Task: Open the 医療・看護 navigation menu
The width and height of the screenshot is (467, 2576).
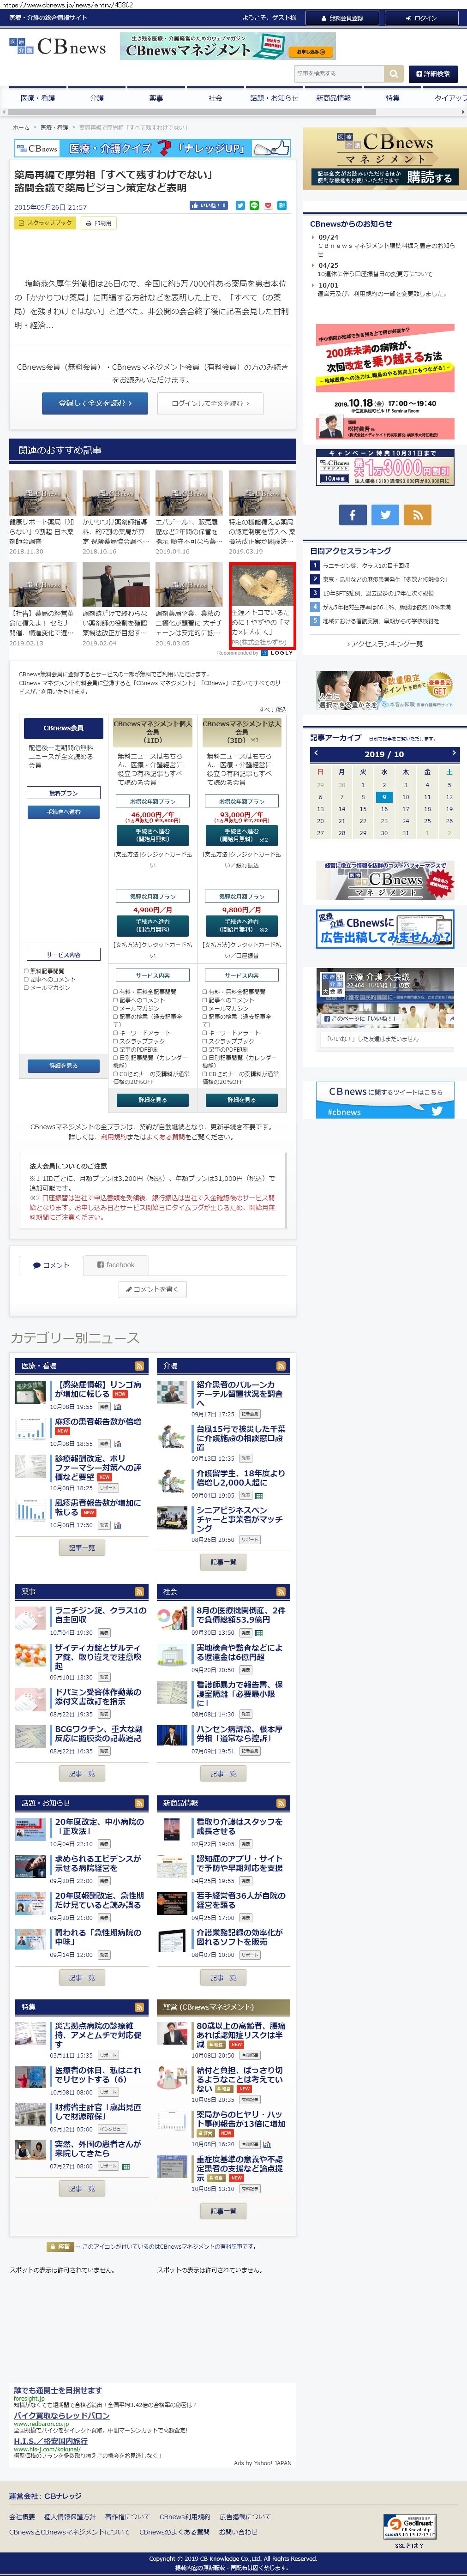Action: point(38,98)
